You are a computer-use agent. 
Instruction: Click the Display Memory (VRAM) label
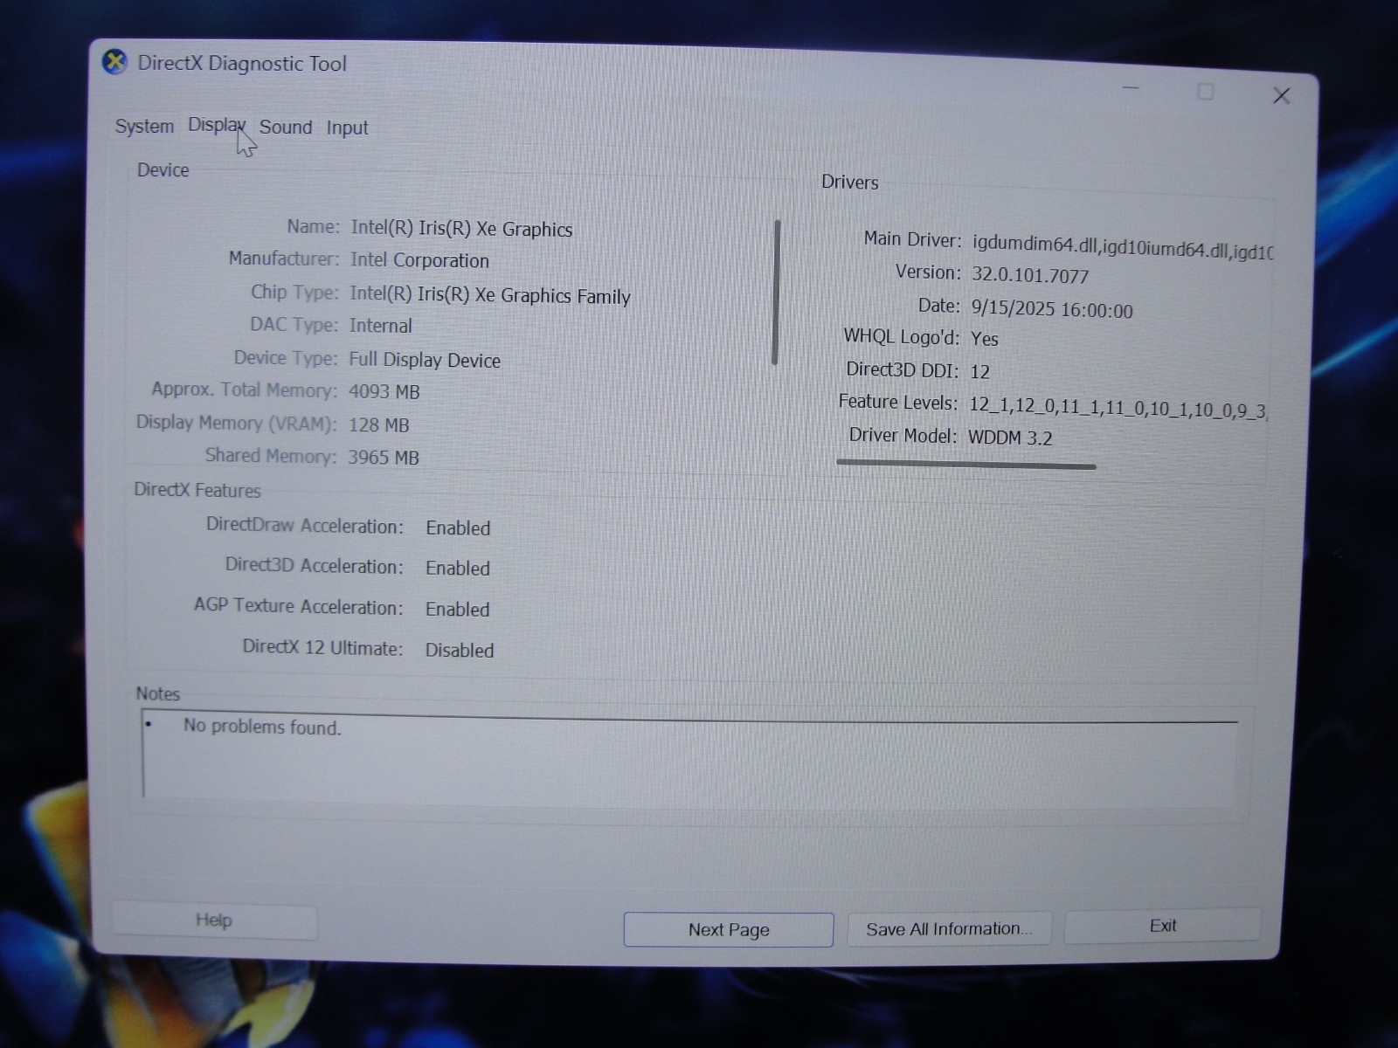coord(236,423)
